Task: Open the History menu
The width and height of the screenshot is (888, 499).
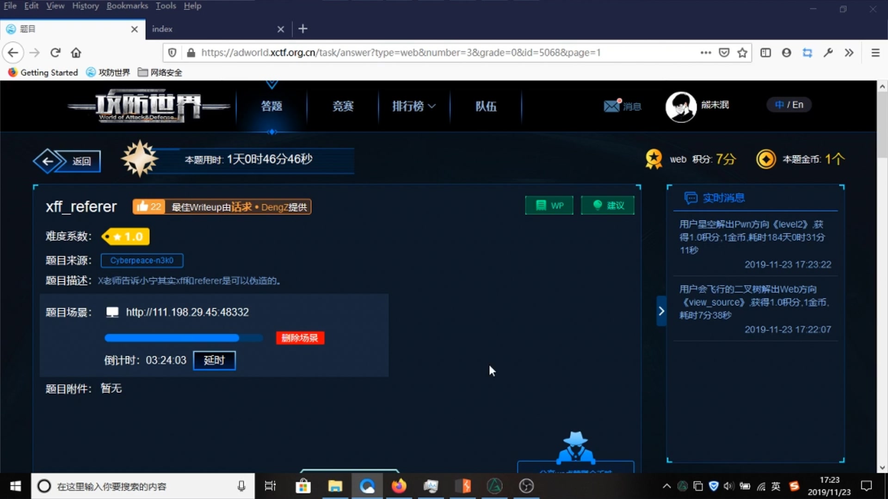Action: [86, 6]
